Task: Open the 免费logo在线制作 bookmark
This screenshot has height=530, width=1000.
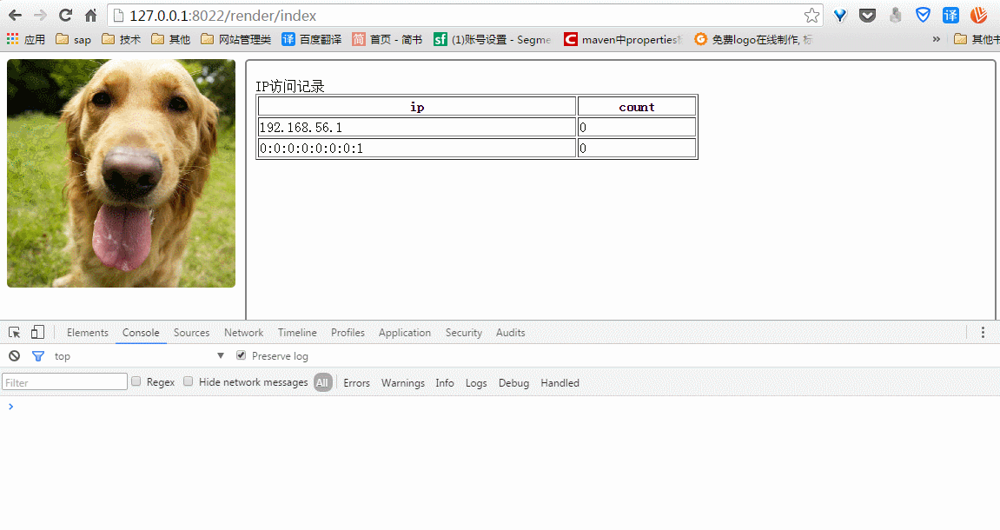Action: coord(753,40)
